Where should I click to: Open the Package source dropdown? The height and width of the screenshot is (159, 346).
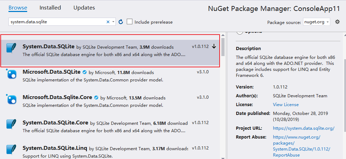click(x=316, y=22)
